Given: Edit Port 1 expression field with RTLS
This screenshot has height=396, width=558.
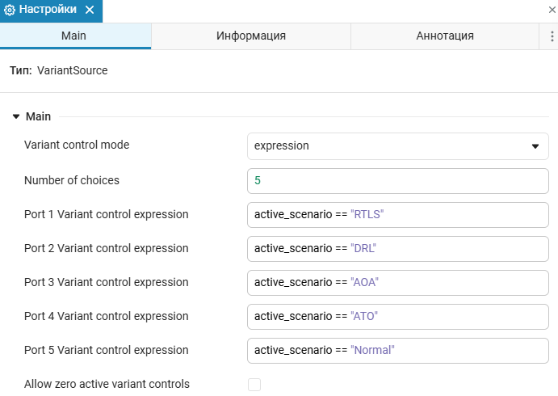Looking at the screenshot, I should click(x=396, y=214).
